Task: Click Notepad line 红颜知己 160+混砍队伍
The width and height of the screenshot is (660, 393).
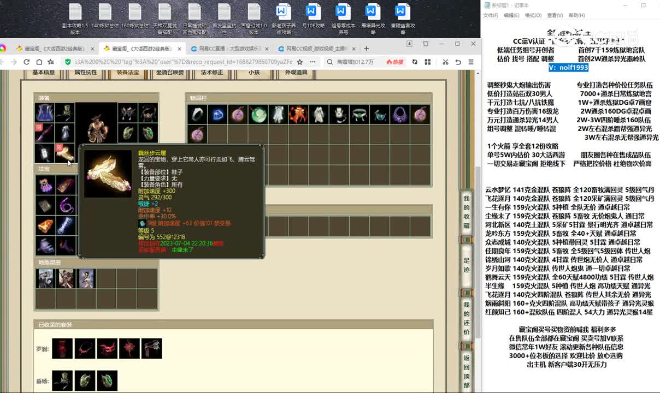Action: click(x=569, y=312)
